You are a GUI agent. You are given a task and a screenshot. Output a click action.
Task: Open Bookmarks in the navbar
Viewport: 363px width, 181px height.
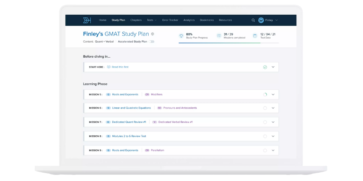tap(207, 20)
